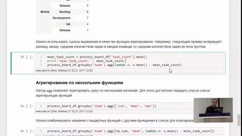
Task: Click the Release cell with value 1
Action: click(x=65, y=30)
